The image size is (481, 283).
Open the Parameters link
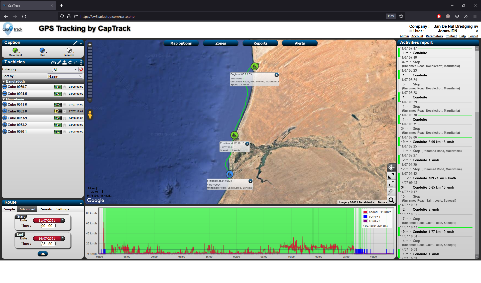pos(434,36)
